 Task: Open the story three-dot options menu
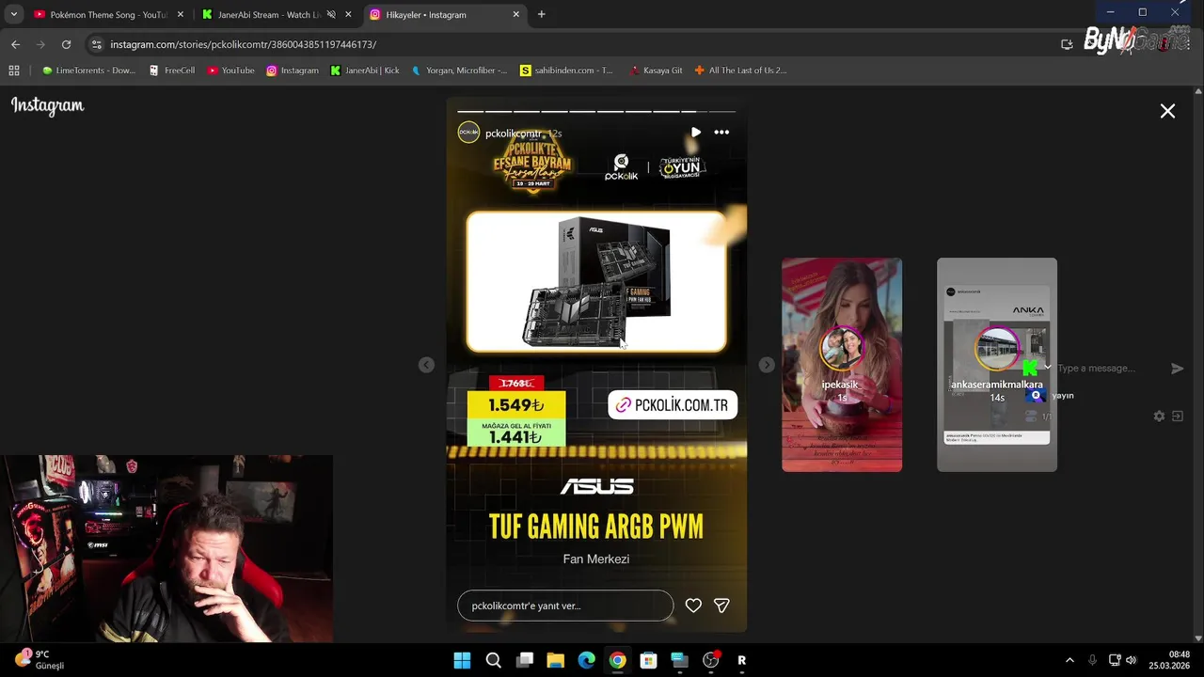pyautogui.click(x=721, y=133)
